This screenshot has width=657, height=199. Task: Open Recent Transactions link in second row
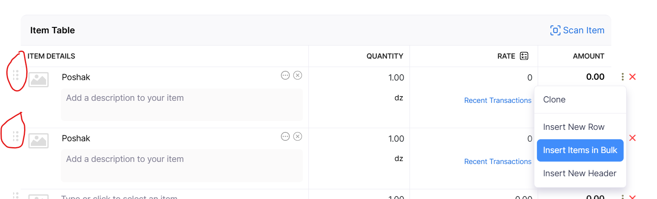498,161
